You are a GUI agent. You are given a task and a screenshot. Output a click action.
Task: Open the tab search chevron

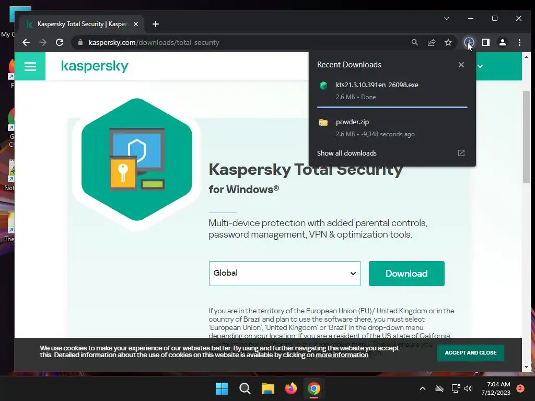click(x=446, y=18)
